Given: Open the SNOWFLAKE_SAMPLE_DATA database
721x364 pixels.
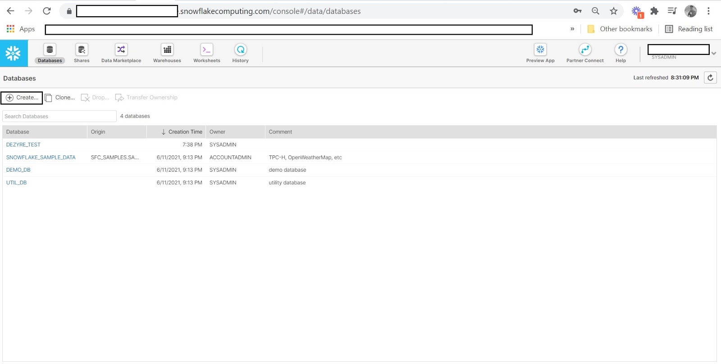Looking at the screenshot, I should pyautogui.click(x=41, y=157).
